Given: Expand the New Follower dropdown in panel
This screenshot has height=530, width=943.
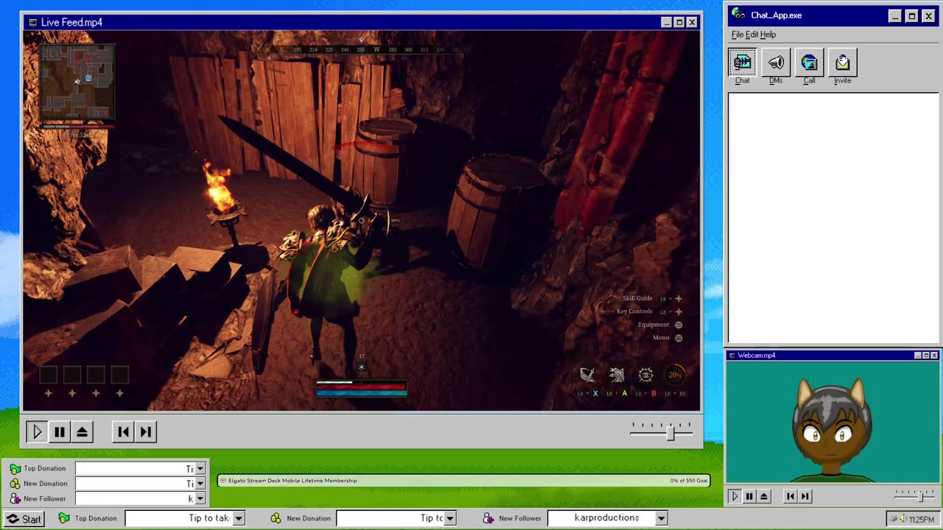Looking at the screenshot, I should click(x=200, y=498).
